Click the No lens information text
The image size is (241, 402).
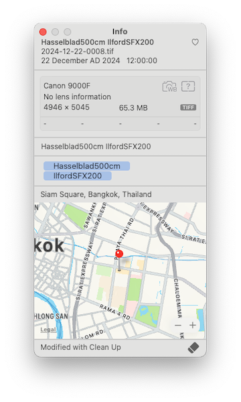[x=77, y=96]
